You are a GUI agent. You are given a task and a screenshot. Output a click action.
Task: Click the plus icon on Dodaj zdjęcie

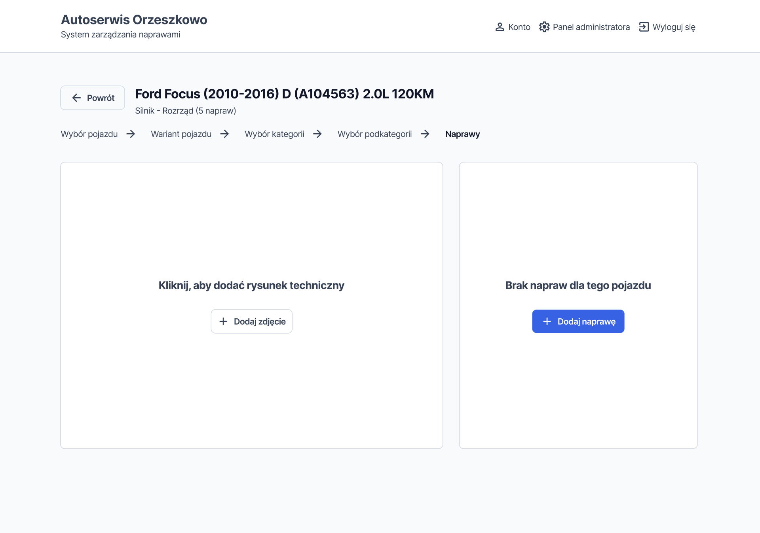223,321
